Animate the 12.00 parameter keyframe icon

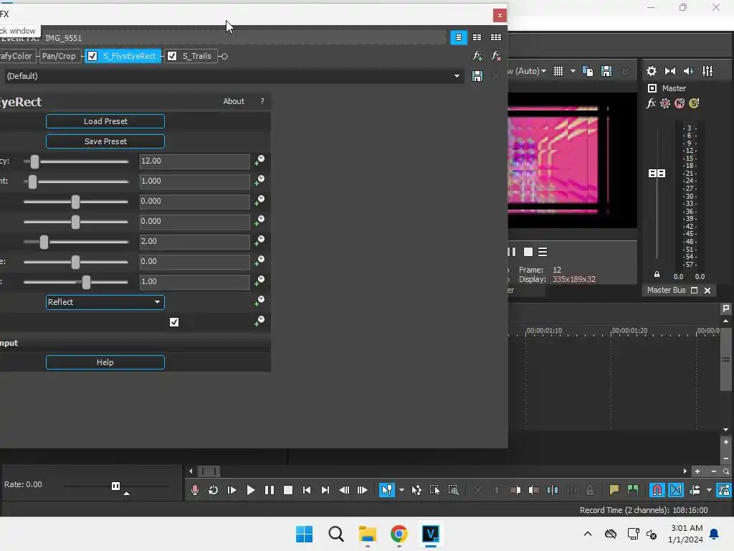click(259, 161)
